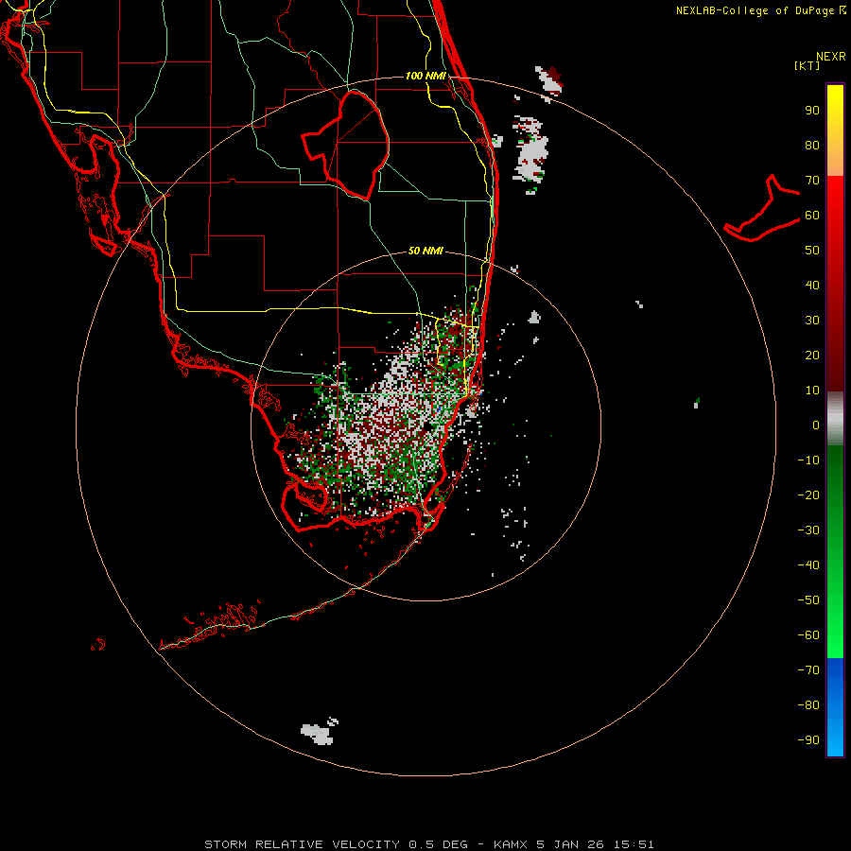The image size is (851, 851).
Task: Click the 100 NMI range ring label
Action: [x=425, y=76]
